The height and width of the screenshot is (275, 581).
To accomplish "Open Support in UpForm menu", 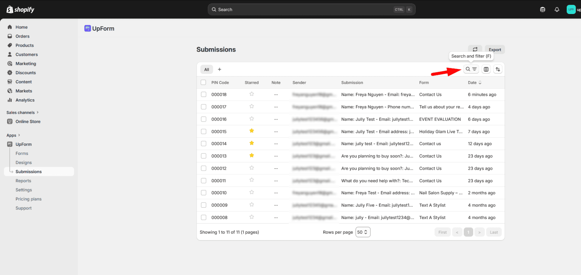I will coord(23,208).
